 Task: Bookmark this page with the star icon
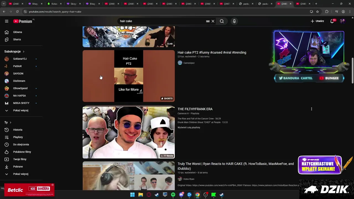[x=317, y=12]
